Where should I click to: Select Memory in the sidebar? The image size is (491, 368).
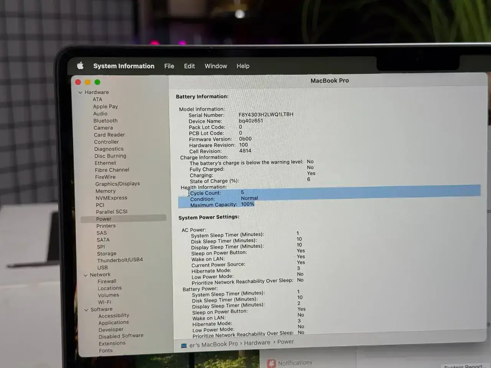(x=105, y=191)
